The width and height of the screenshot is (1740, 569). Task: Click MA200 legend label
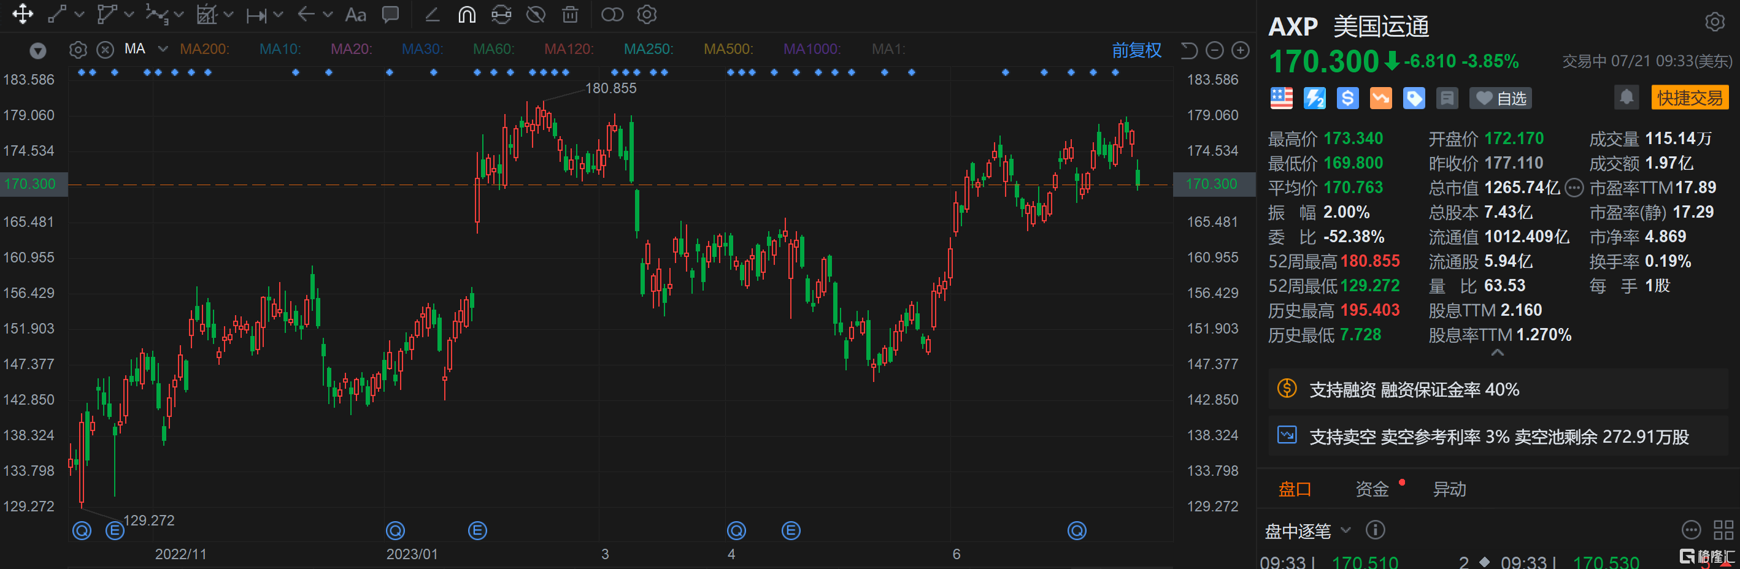coord(204,49)
